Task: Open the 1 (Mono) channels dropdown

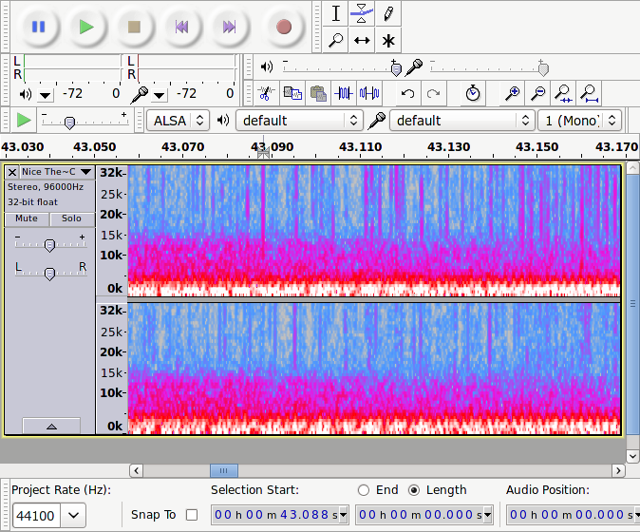Action: [x=579, y=121]
